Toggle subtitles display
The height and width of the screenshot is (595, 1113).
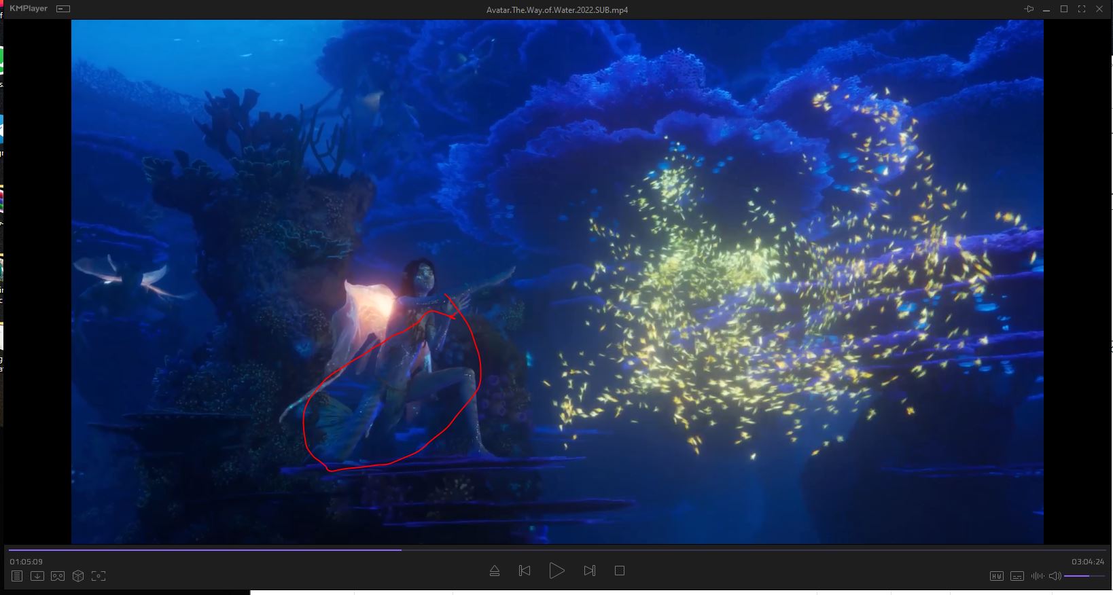point(1017,576)
